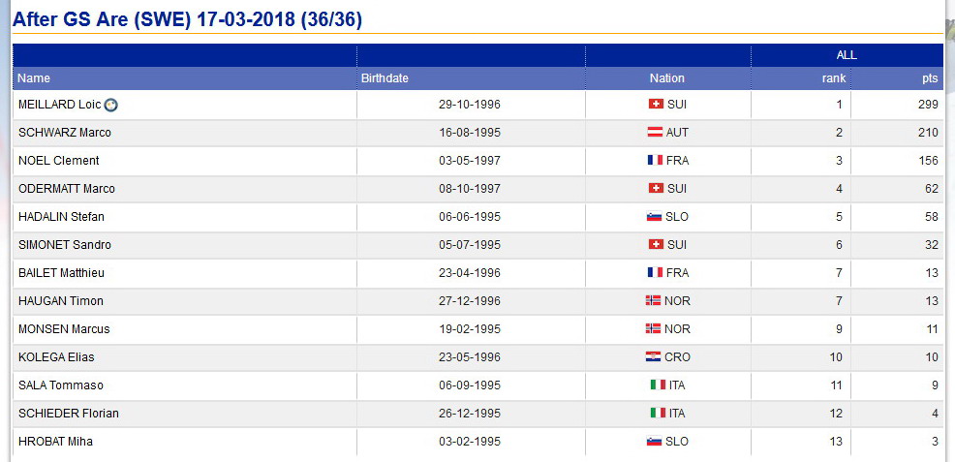
Task: Click MEILLARD's 299 points cell
Action: pyautogui.click(x=897, y=105)
